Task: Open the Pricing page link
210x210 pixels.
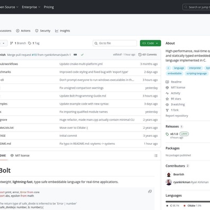Action: (x=49, y=7)
